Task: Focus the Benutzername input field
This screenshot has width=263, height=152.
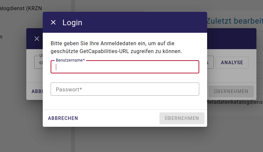Action: [x=125, y=67]
